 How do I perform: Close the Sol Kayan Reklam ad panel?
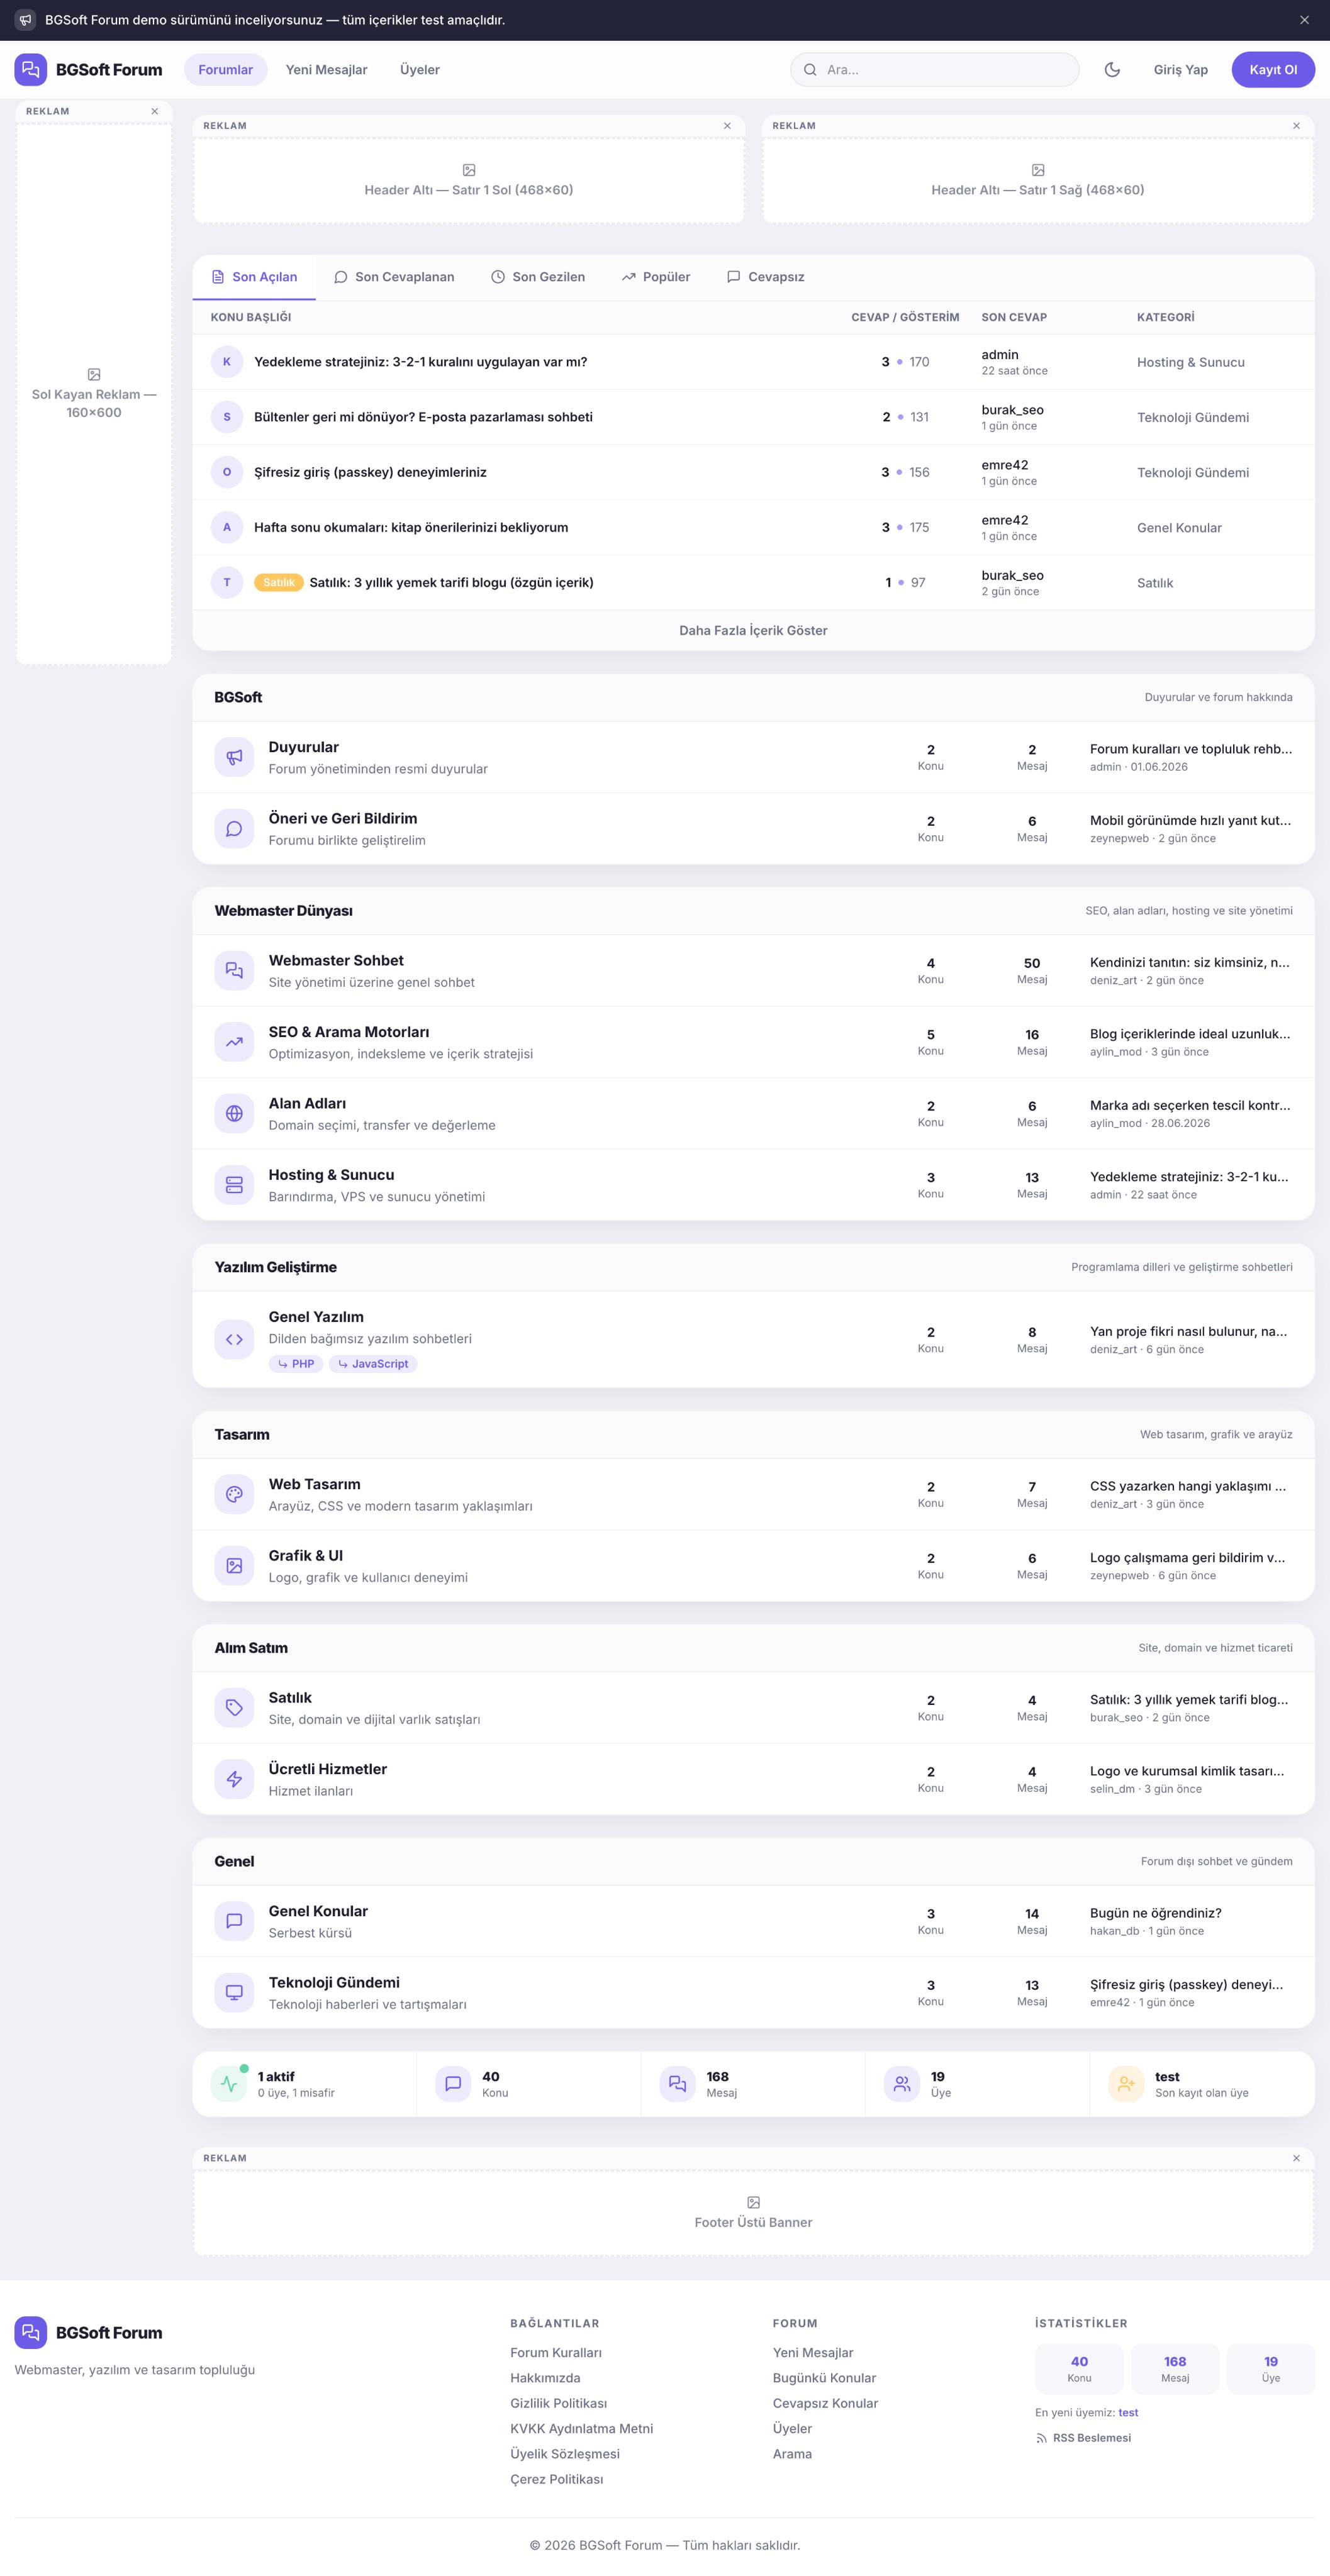pyautogui.click(x=155, y=111)
